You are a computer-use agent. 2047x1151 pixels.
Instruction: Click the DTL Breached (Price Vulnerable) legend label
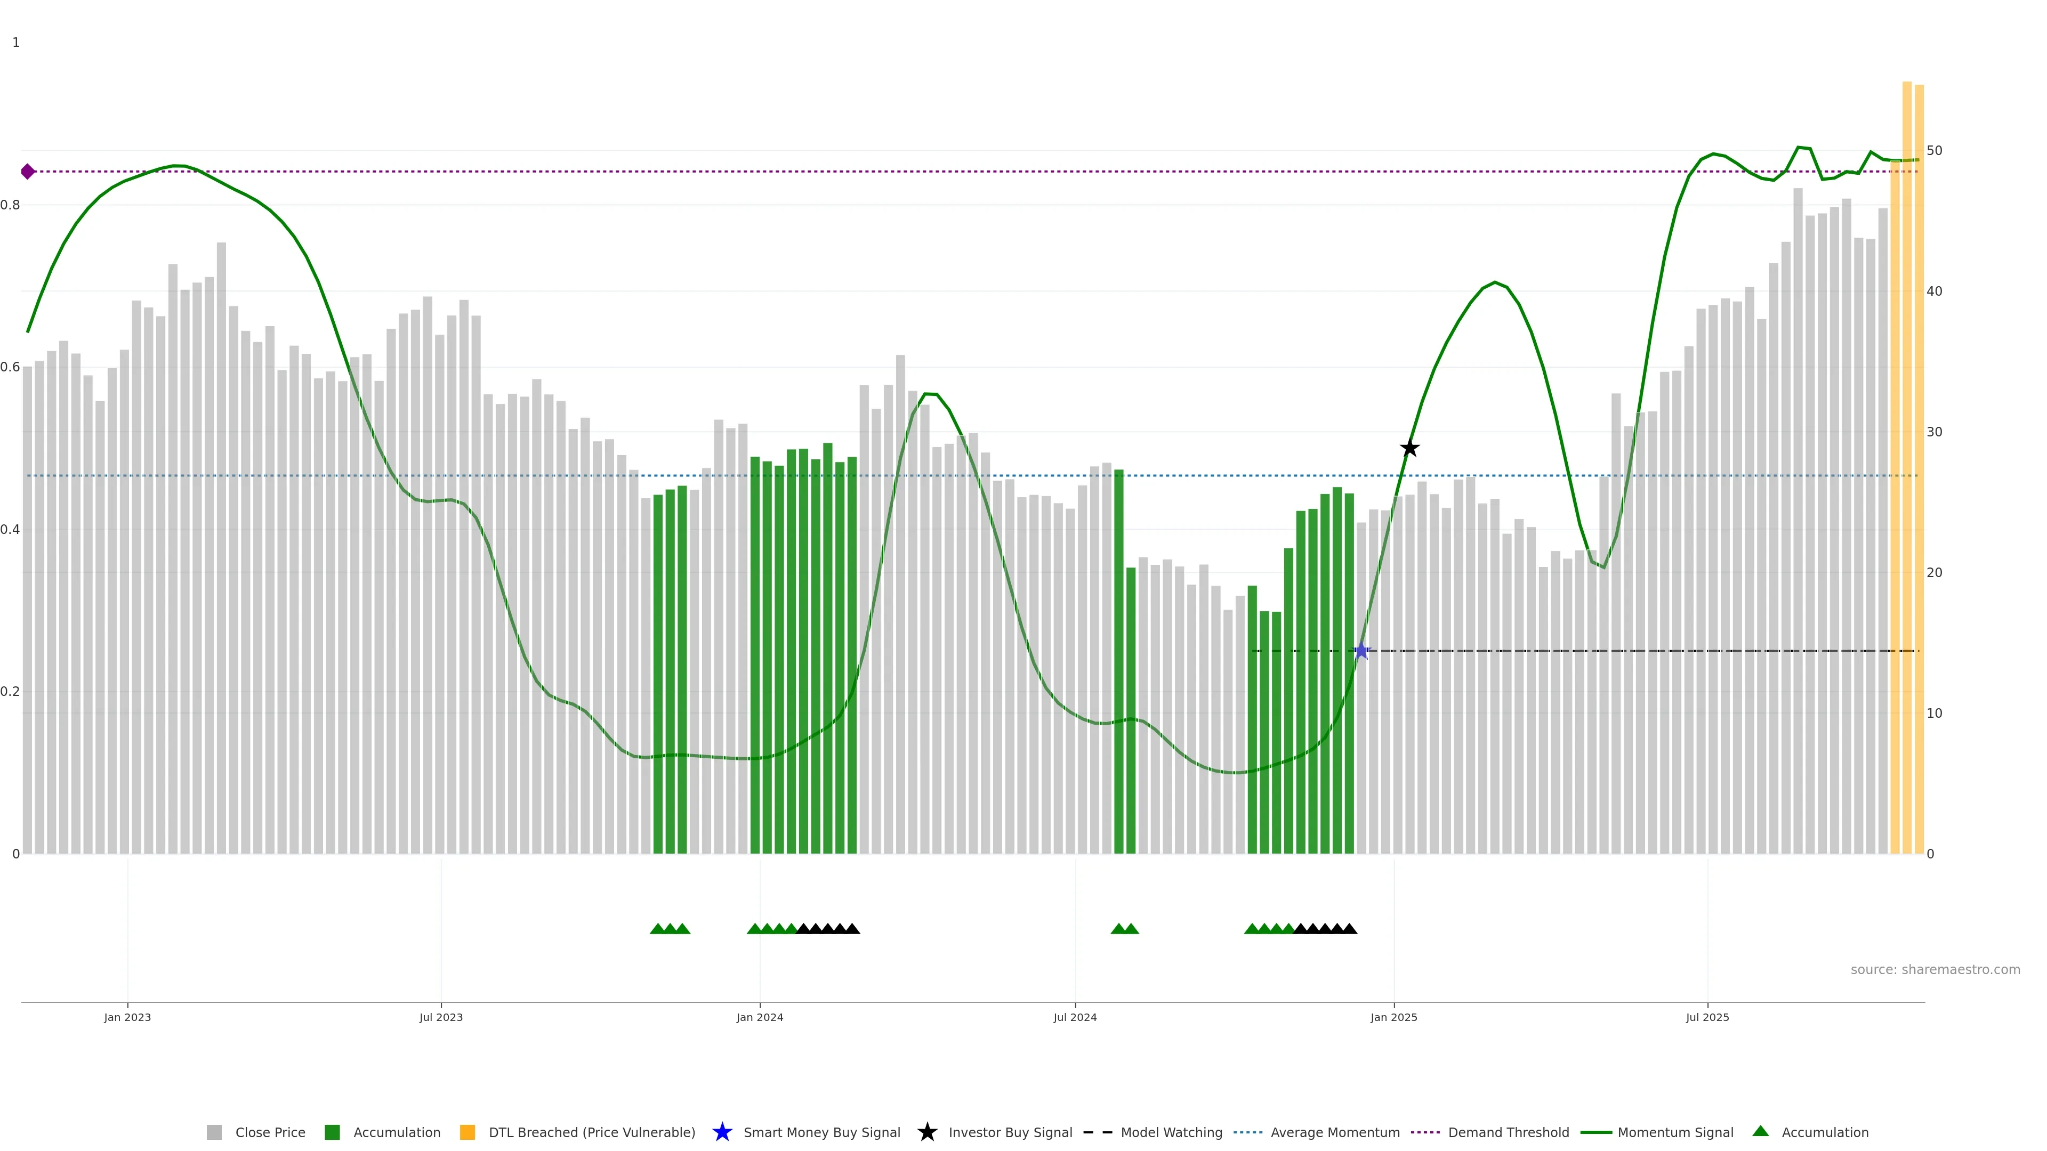pyautogui.click(x=592, y=1133)
